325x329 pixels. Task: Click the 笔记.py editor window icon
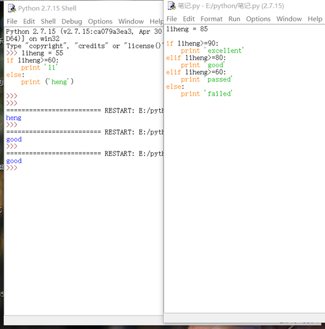pyautogui.click(x=172, y=6)
